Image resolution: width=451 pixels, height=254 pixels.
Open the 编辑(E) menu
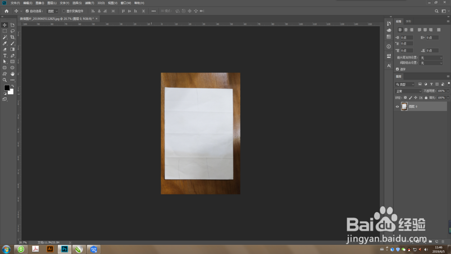[28, 3]
